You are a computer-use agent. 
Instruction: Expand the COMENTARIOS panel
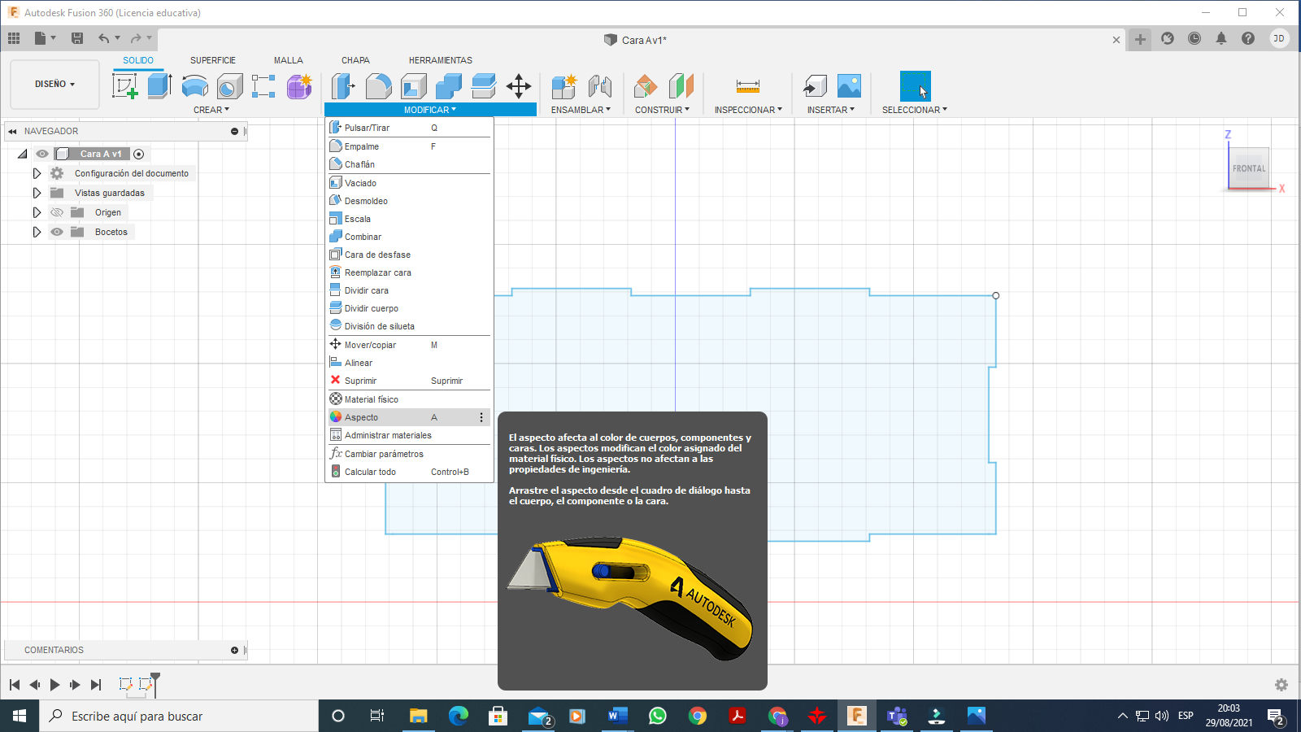[x=234, y=650]
